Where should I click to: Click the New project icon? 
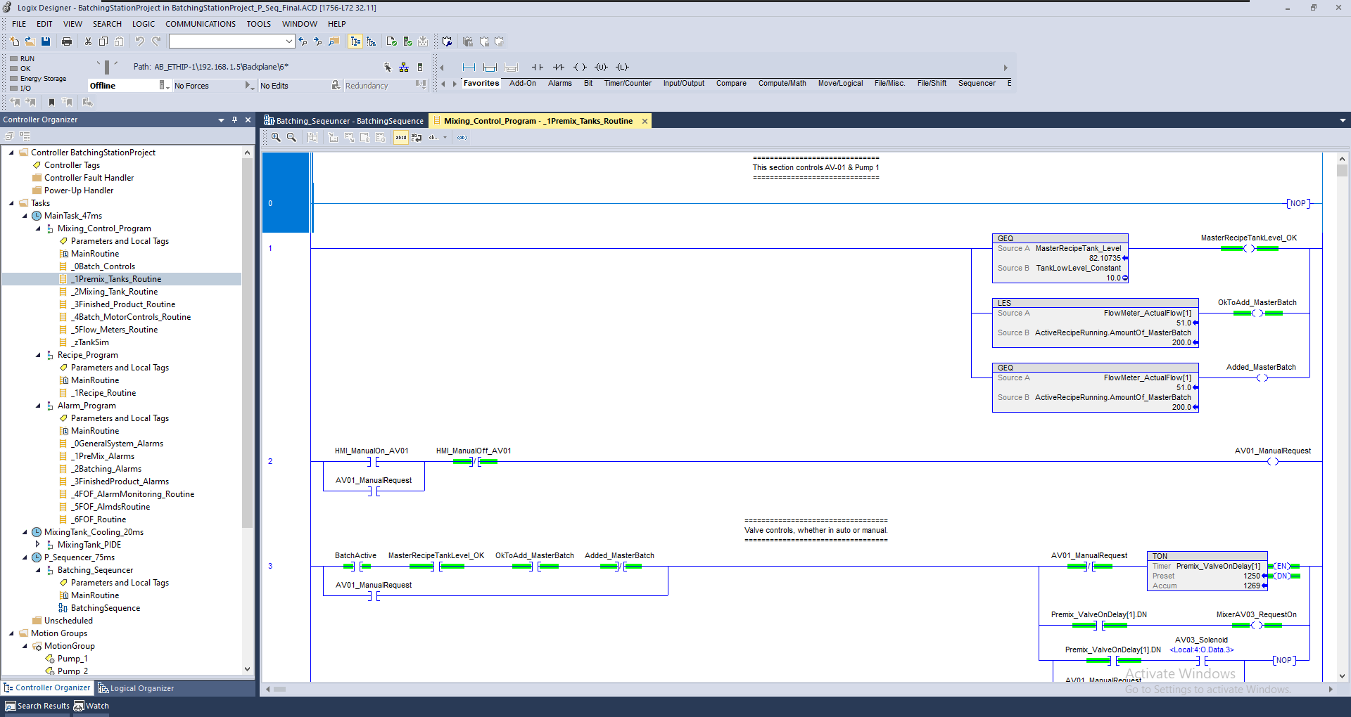(x=14, y=41)
